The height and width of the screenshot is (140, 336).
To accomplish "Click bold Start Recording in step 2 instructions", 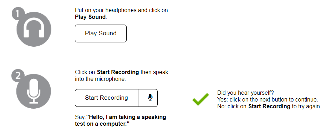I will [118, 72].
